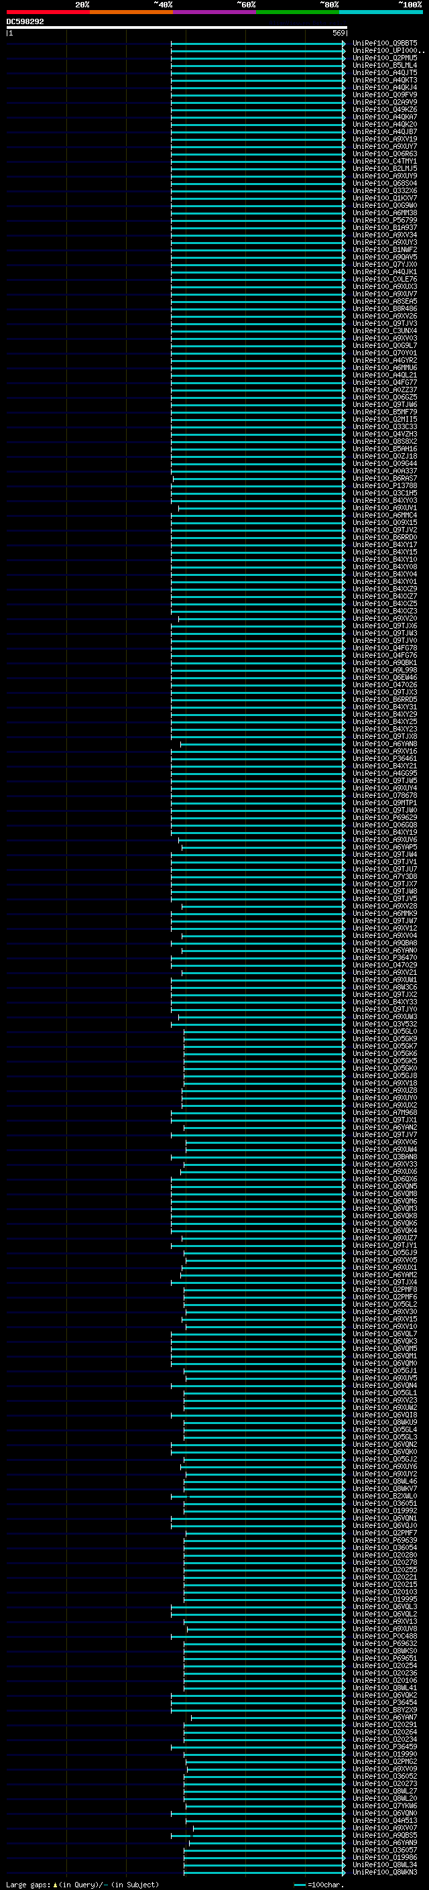Click the orange ~40% identity legend bar
429x1890 pixels.
point(131,12)
